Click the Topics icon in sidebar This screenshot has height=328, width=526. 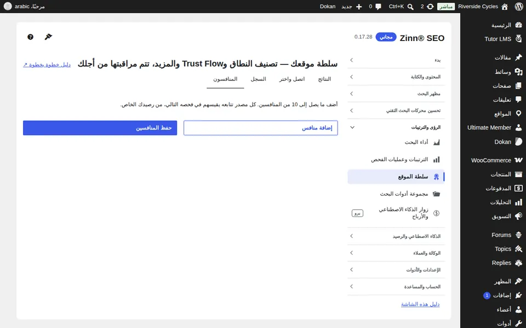coord(519,249)
